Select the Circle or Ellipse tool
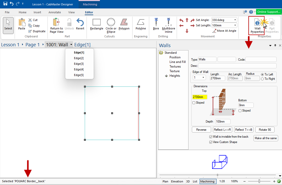The width and height of the screenshot is (282, 185). [x=111, y=25]
